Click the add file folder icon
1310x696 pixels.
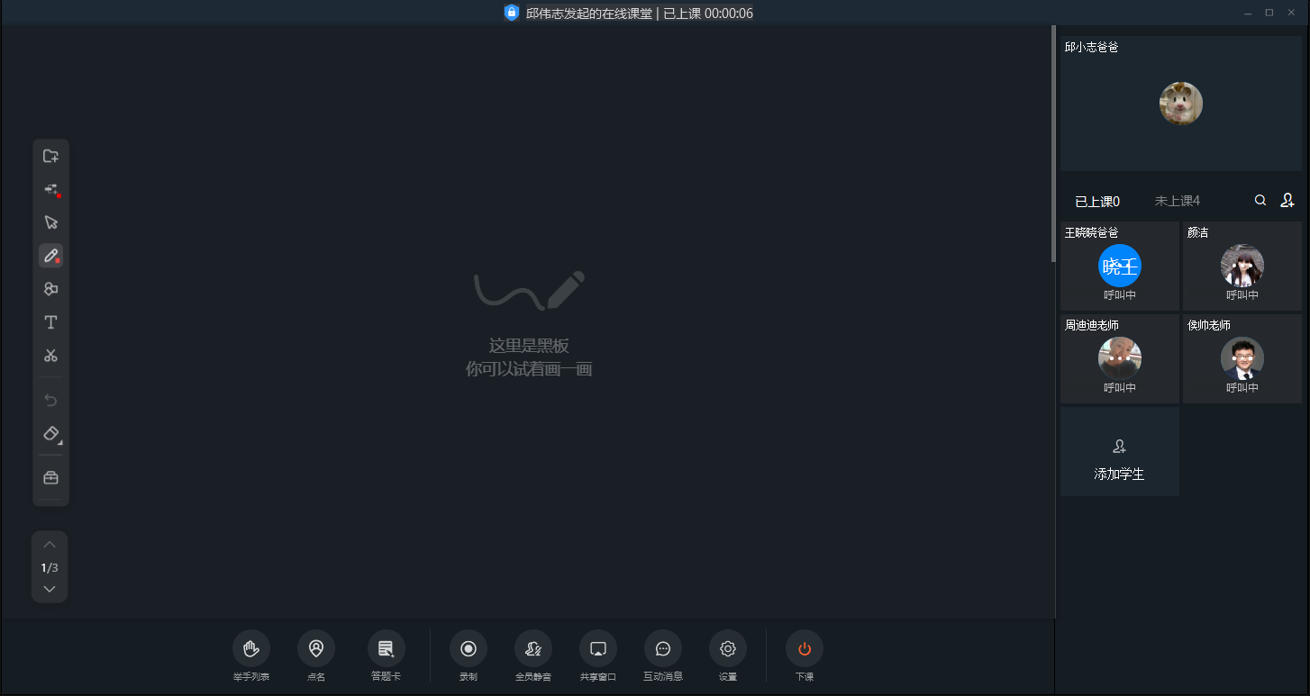coord(50,156)
